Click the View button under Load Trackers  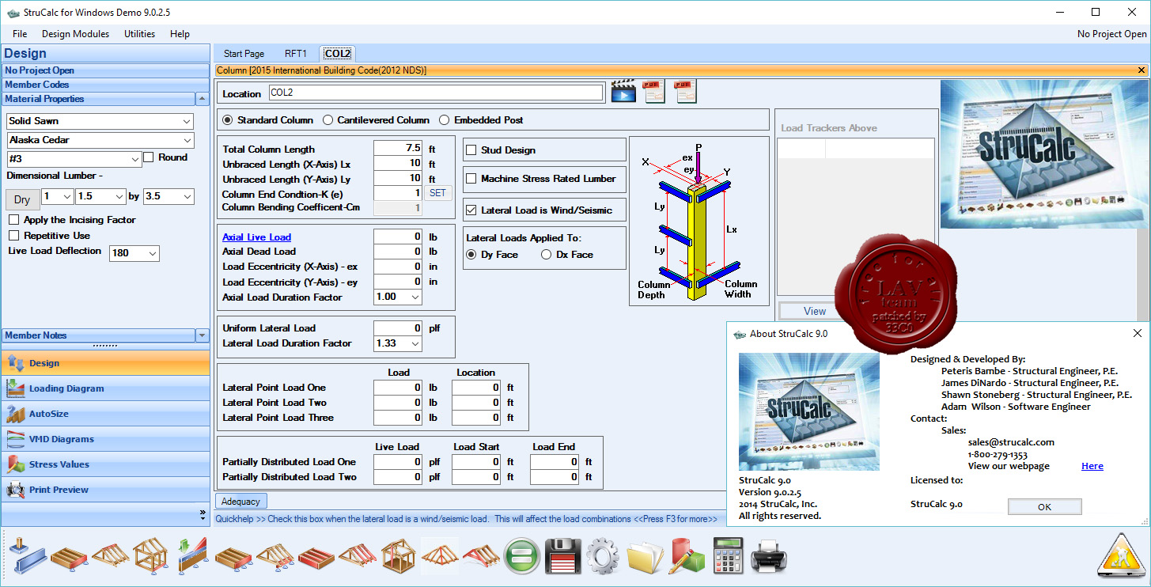815,311
